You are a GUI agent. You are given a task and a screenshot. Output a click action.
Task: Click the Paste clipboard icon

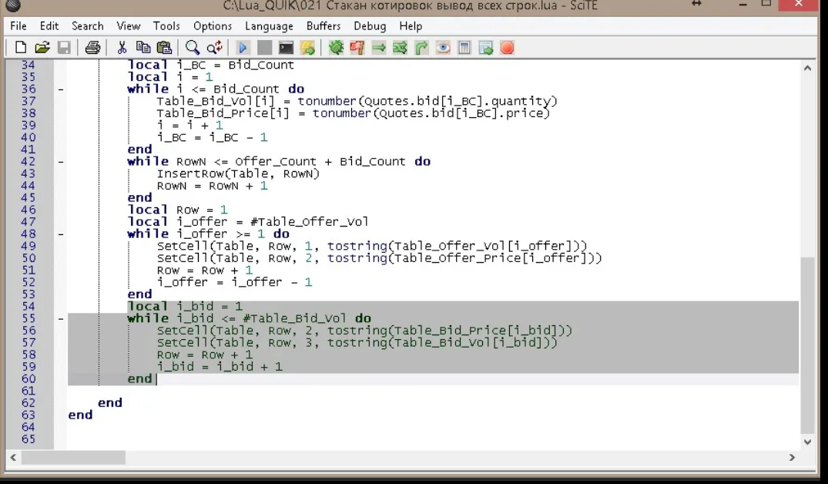tap(164, 48)
